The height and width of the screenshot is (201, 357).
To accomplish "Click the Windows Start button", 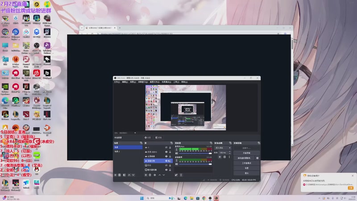I will (142, 198).
